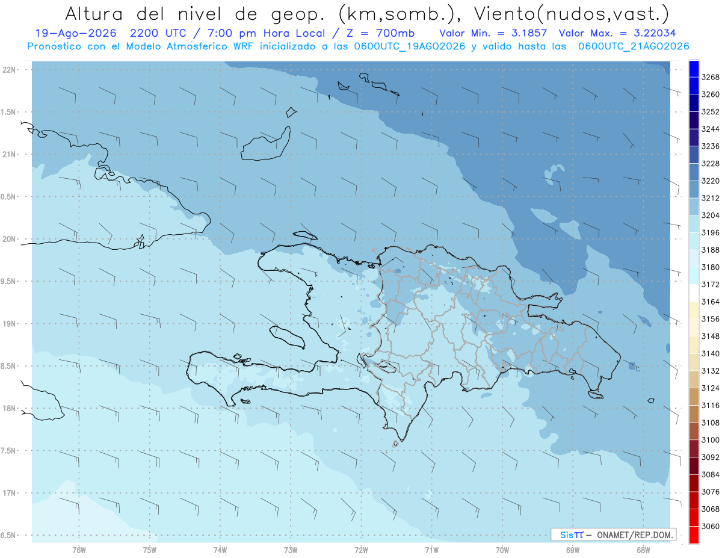Image resolution: width=722 pixels, height=558 pixels.
Task: Click the '3148' color scale value
Action: pyautogui.click(x=710, y=336)
